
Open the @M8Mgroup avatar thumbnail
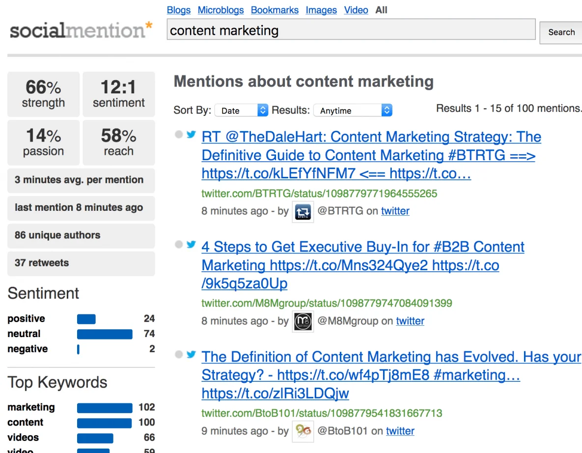303,321
